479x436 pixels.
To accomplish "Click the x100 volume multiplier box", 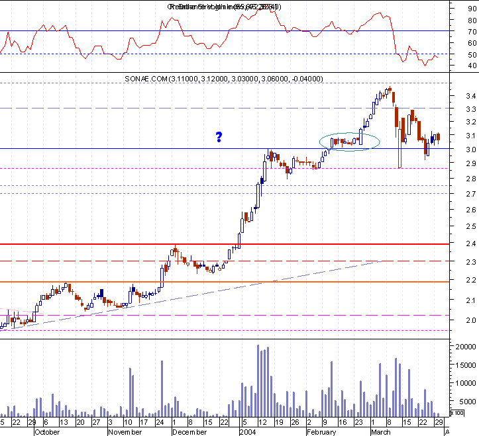I will pyautogui.click(x=457, y=413).
